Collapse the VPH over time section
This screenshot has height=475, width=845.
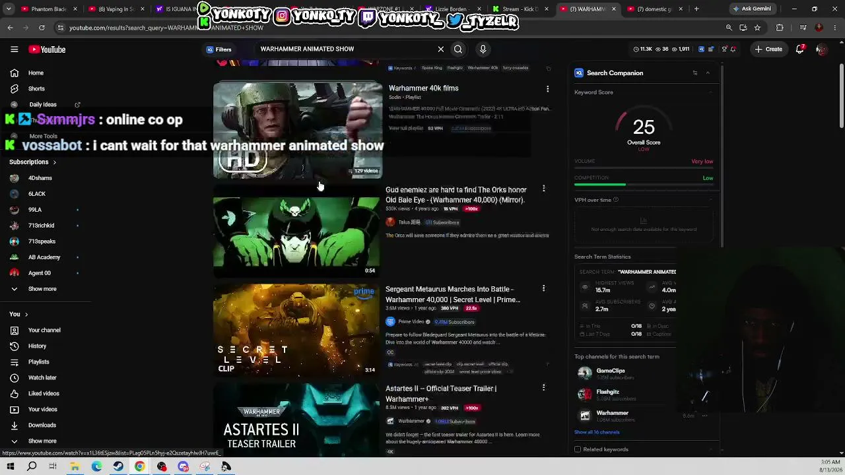710,200
